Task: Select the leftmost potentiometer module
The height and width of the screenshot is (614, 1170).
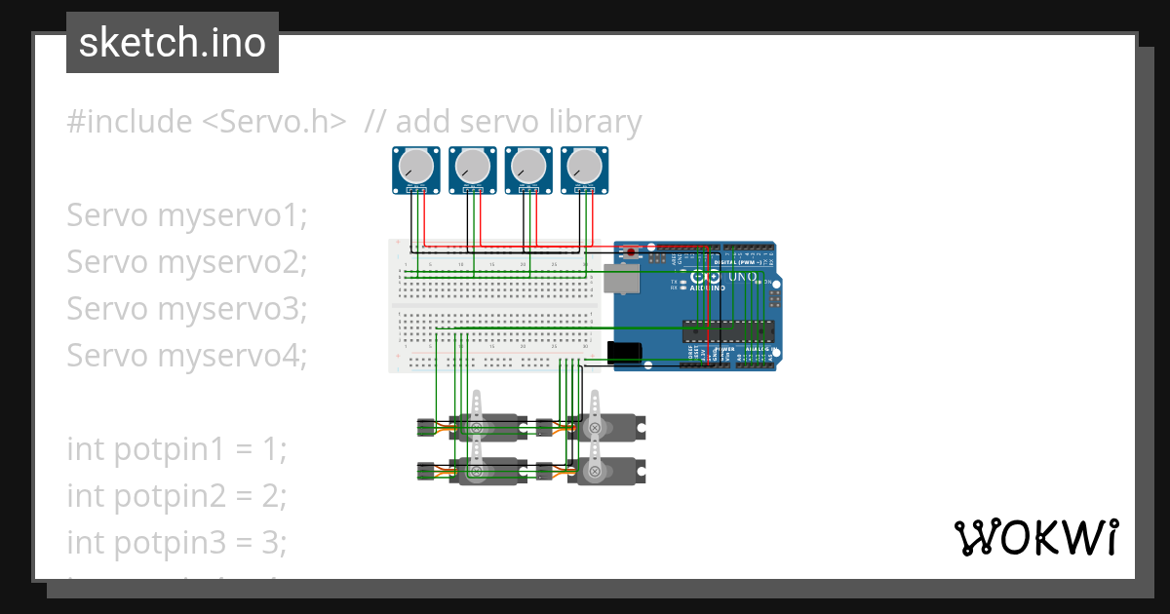Action: [414, 166]
